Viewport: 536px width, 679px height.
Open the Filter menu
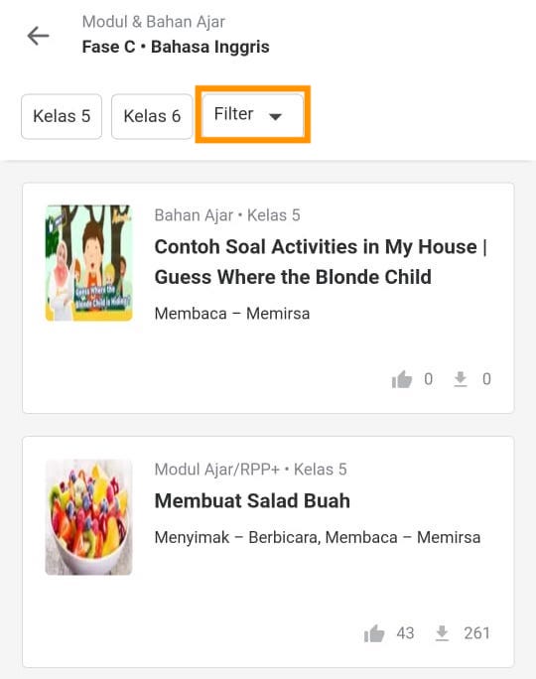(x=253, y=114)
